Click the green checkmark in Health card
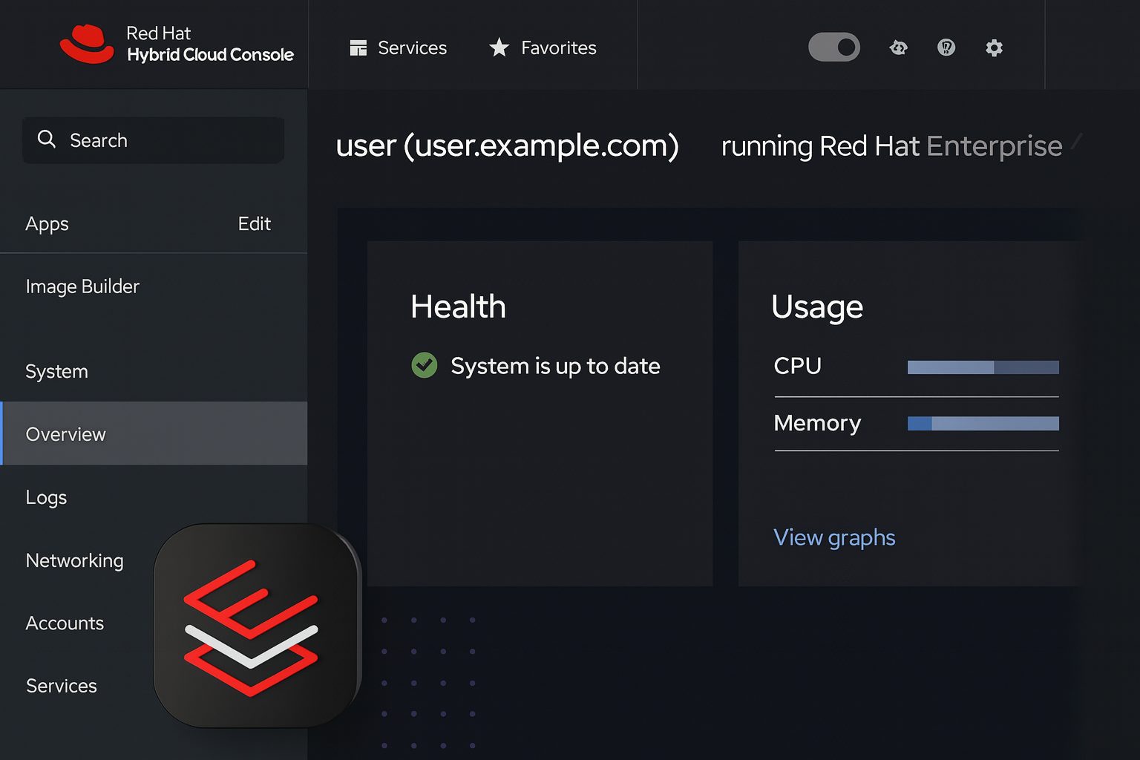Viewport: 1140px width, 760px height. (x=424, y=365)
